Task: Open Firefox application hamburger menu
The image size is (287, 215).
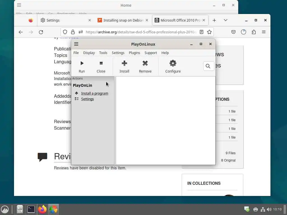Action: click(264, 32)
